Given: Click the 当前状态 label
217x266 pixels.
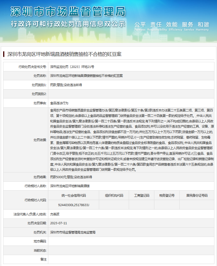Looking at the screenshot, I should 40,250.
